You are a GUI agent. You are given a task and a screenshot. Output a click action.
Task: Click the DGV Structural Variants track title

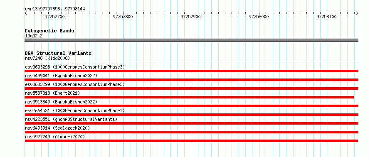58,53
